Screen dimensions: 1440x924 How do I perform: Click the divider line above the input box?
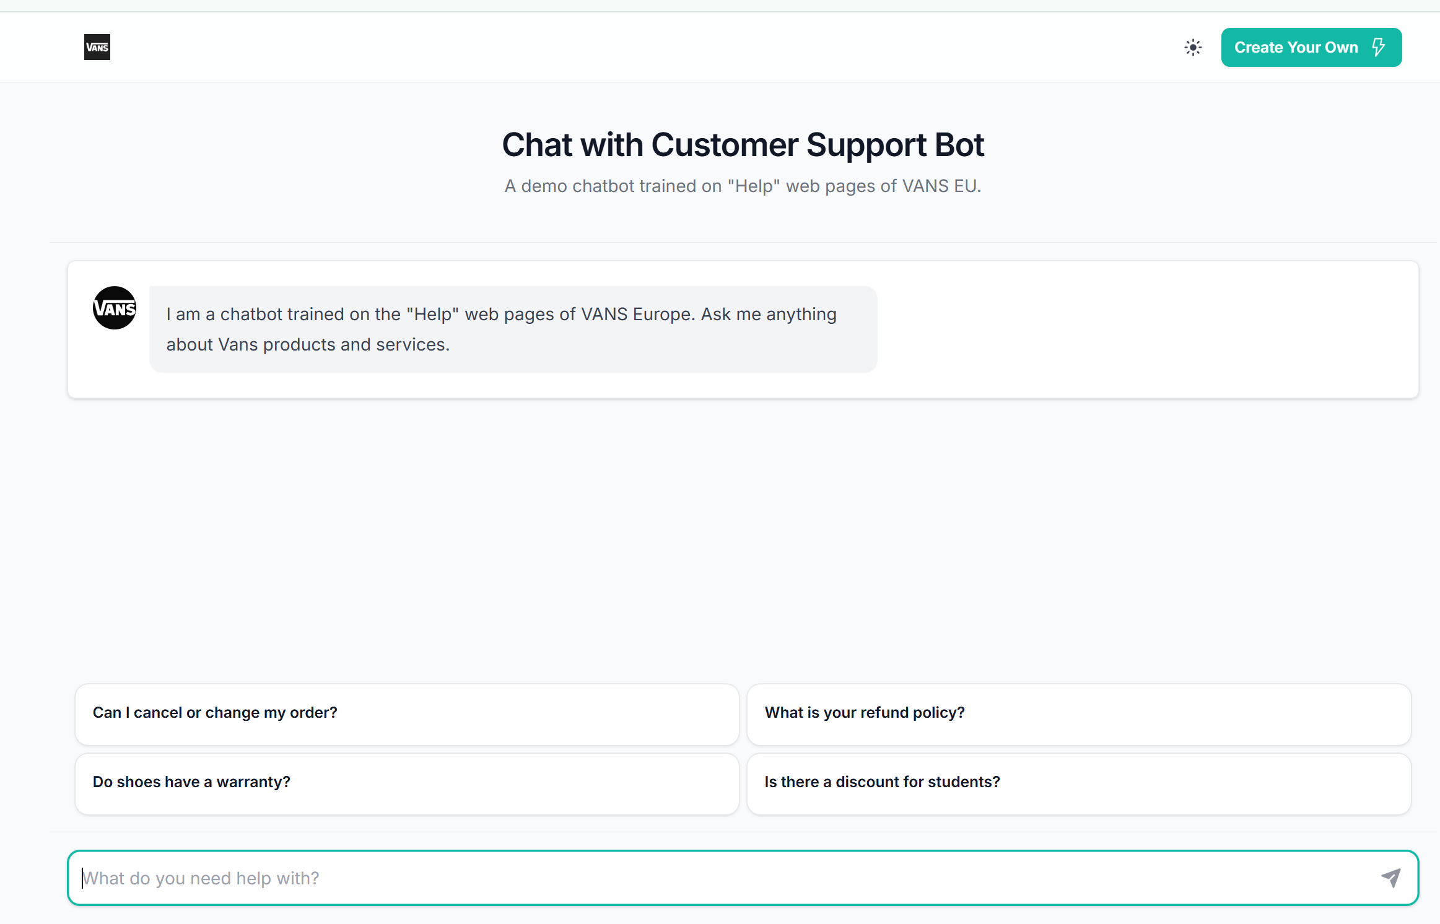(x=743, y=832)
